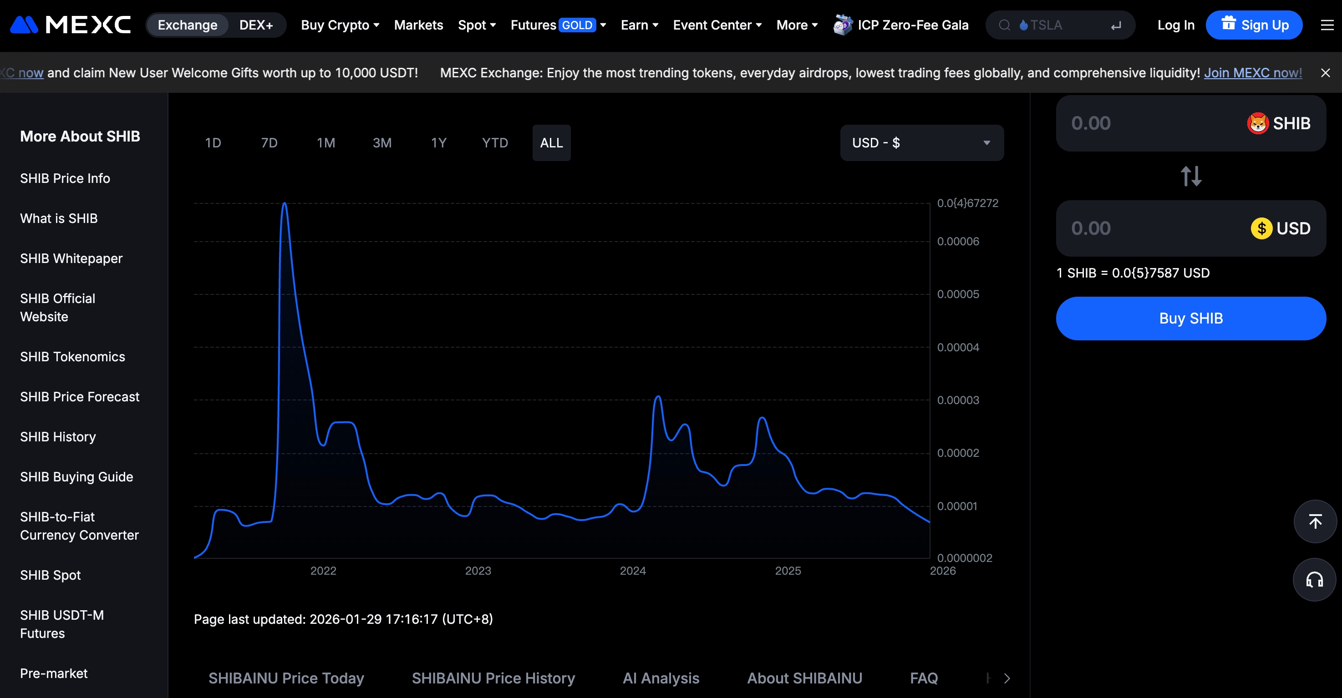Close the announcement banner
The height and width of the screenshot is (698, 1342).
click(1325, 73)
